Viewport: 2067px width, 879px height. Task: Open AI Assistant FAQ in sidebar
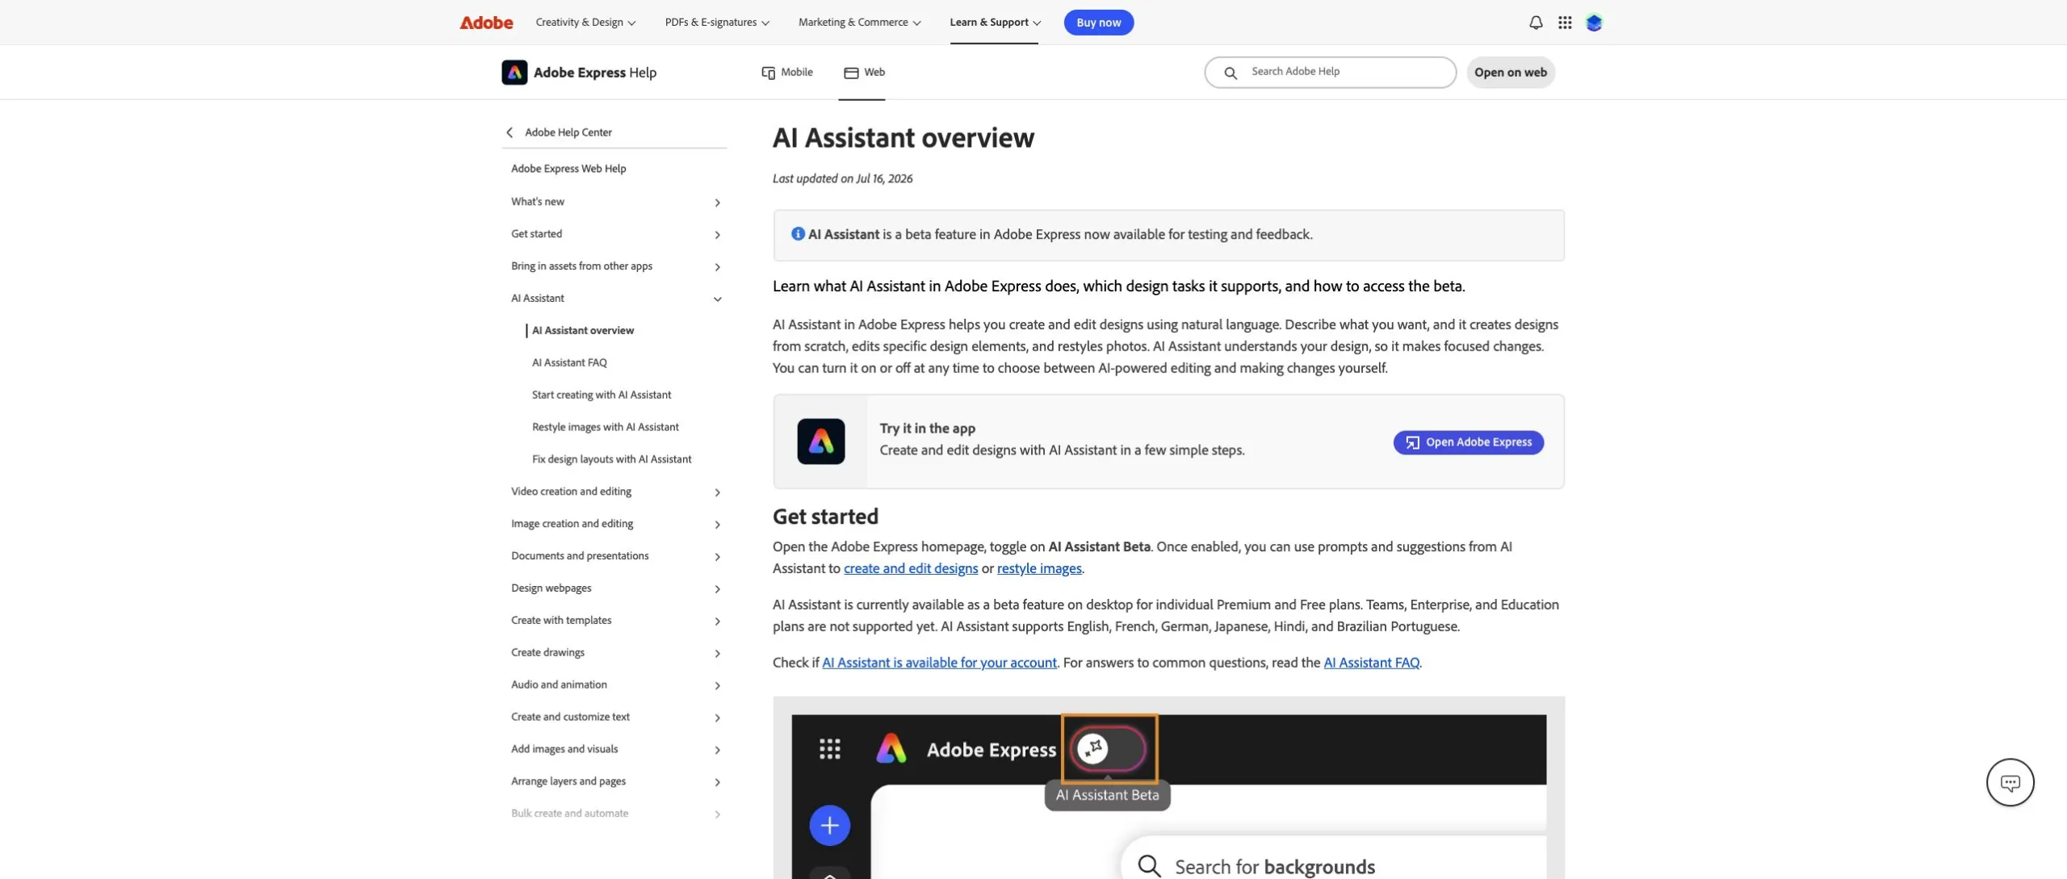tap(569, 363)
